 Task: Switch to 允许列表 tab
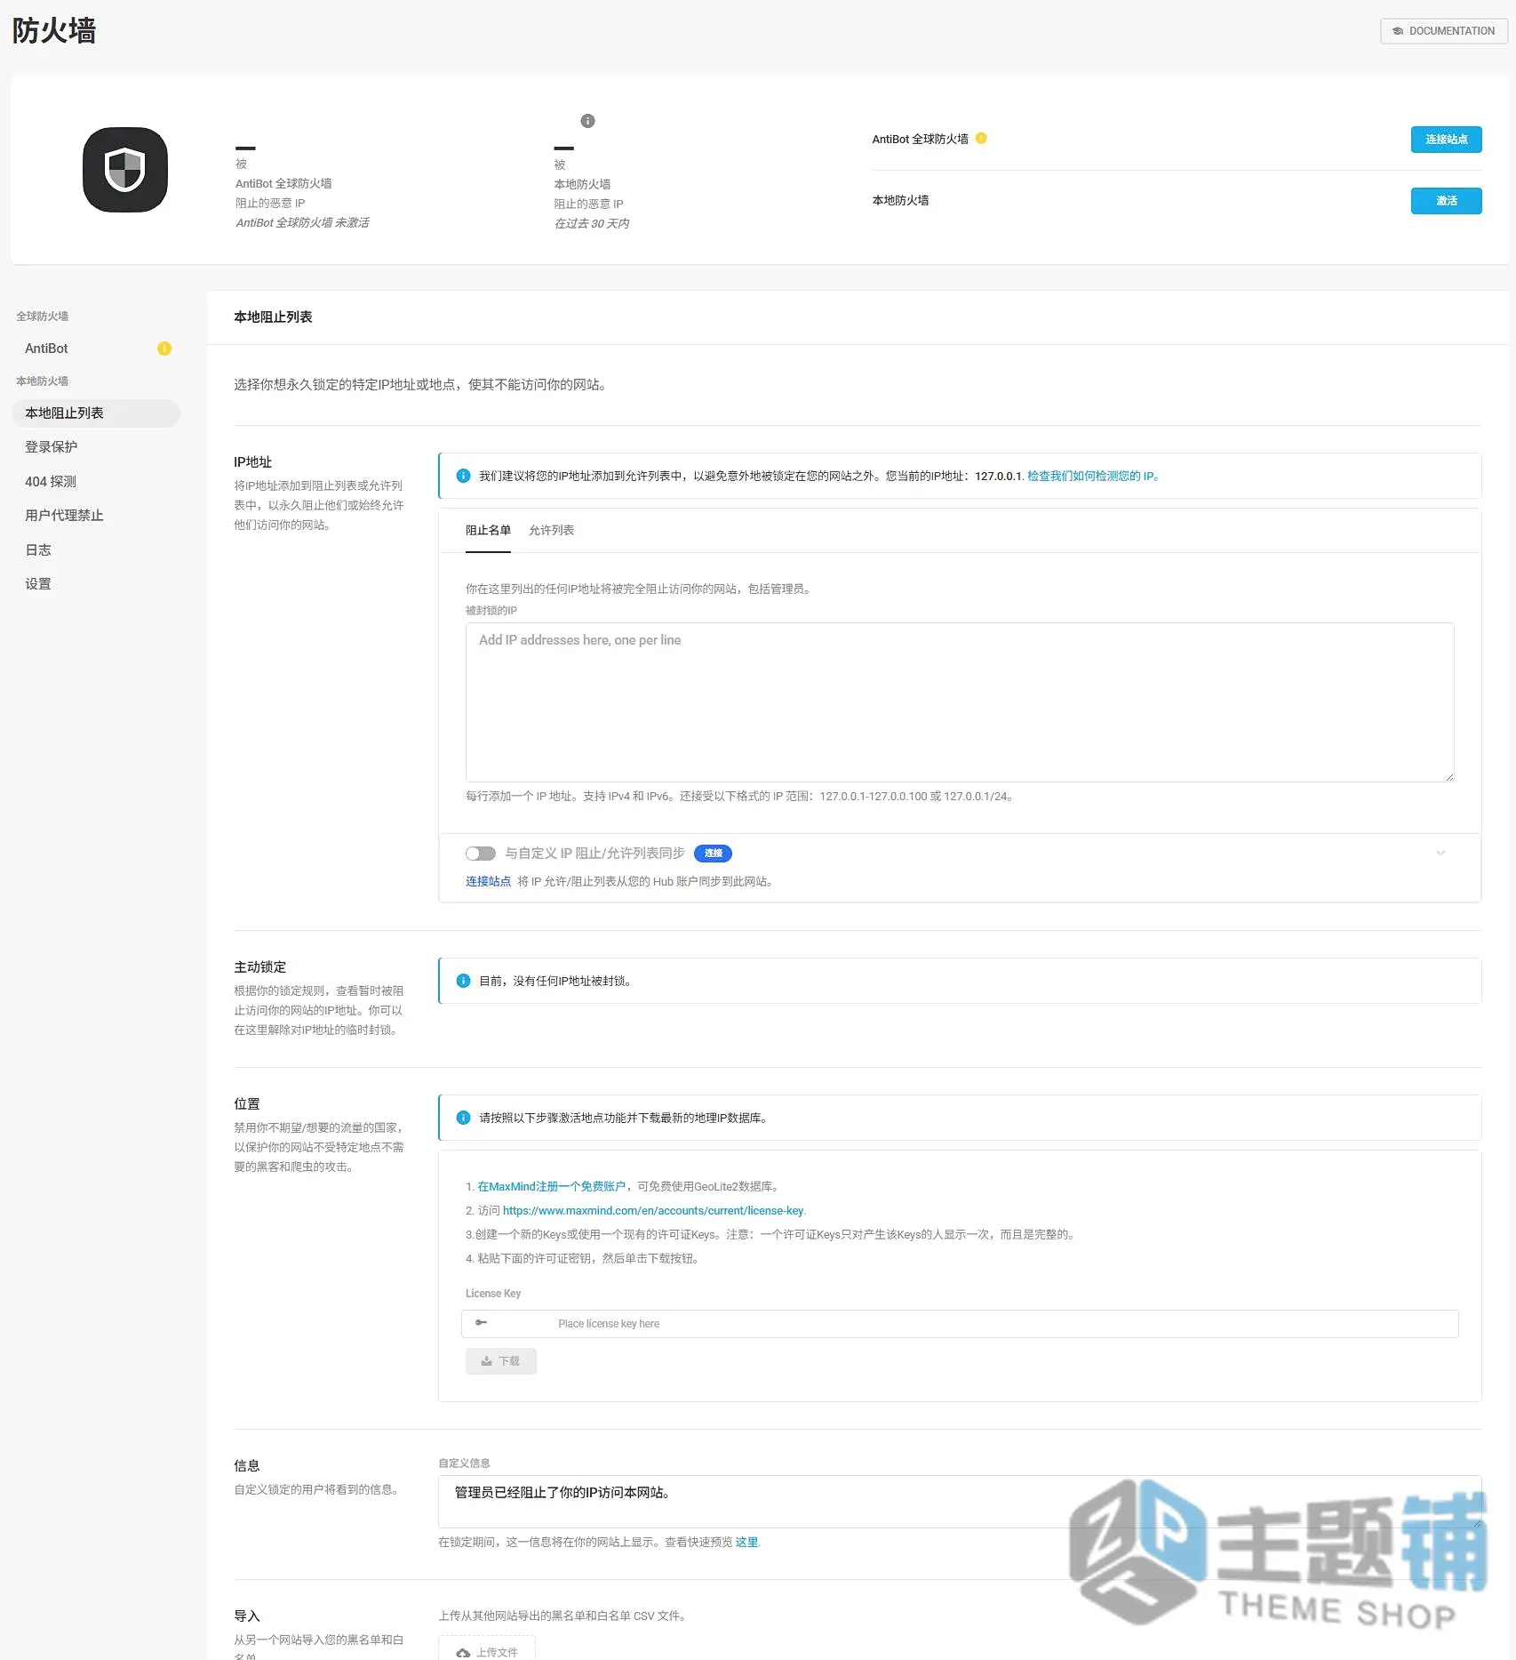551,531
